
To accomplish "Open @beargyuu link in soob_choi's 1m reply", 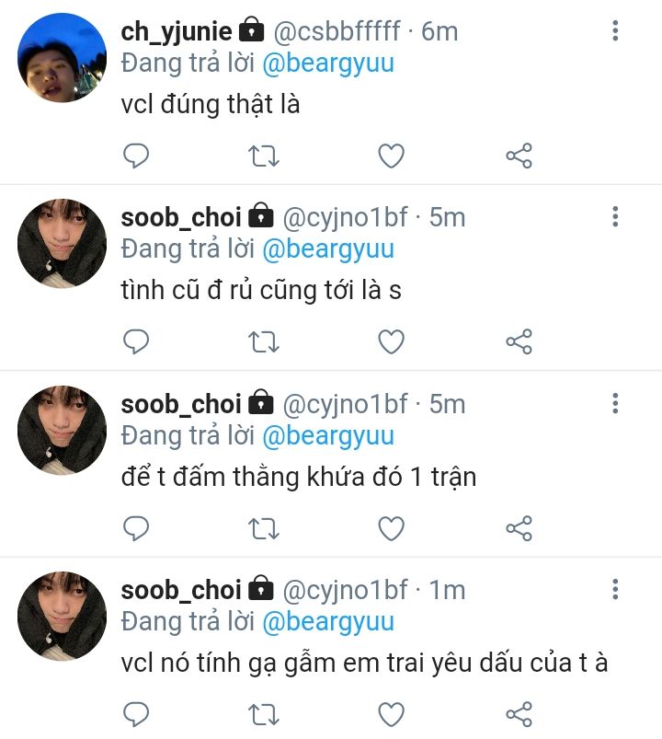I will [328, 621].
